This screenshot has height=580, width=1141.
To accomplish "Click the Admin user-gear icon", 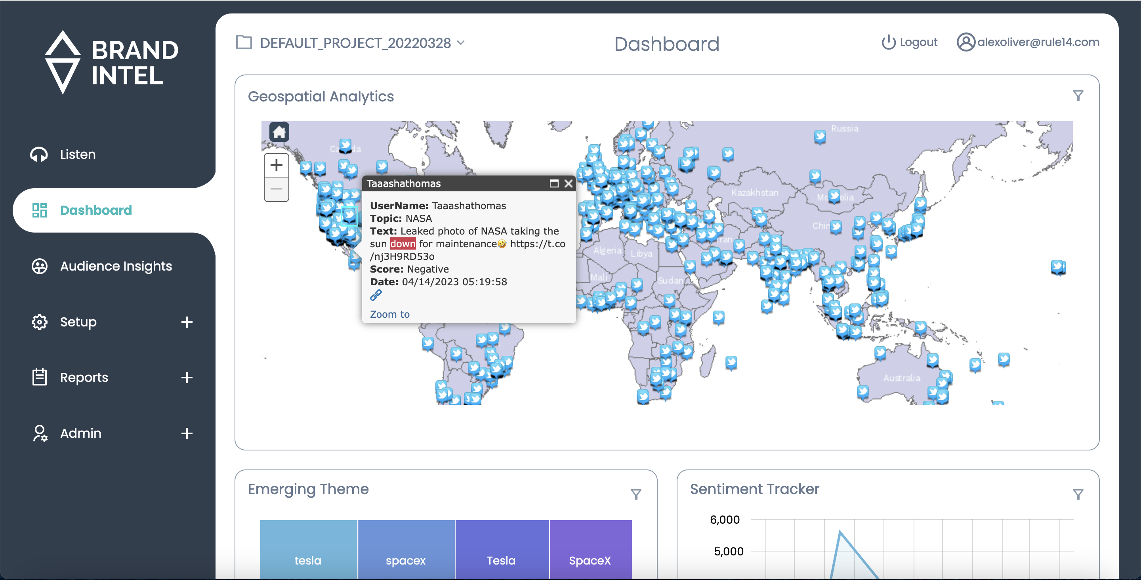I will 40,433.
